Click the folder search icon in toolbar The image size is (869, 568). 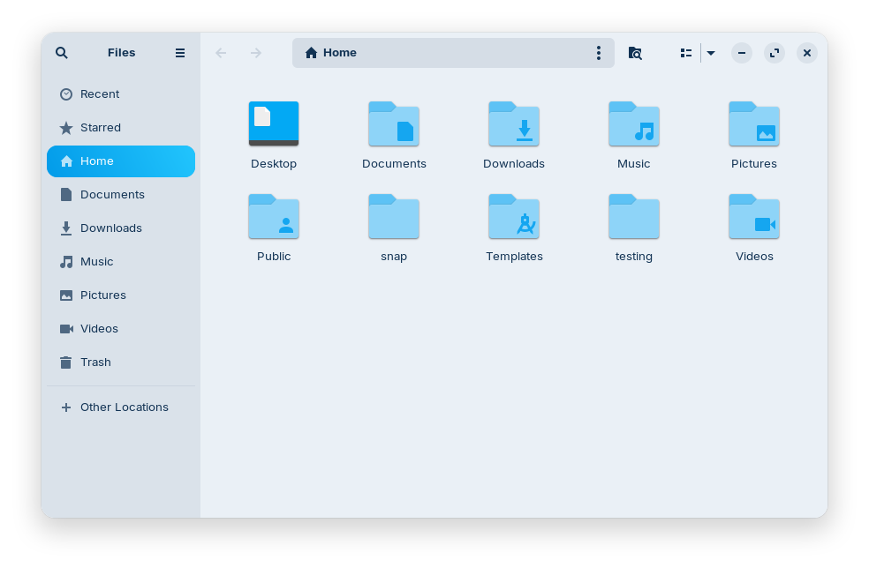[635, 53]
